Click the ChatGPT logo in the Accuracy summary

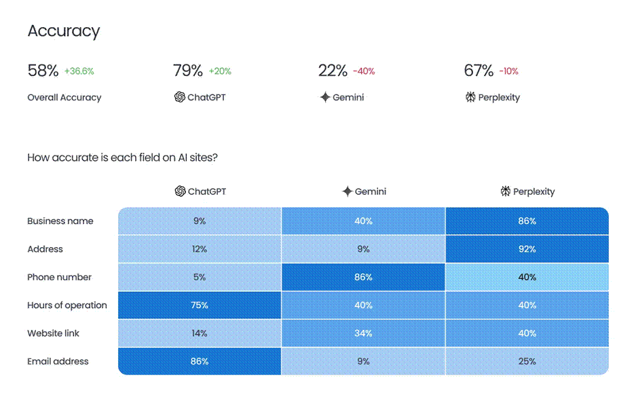pos(179,97)
